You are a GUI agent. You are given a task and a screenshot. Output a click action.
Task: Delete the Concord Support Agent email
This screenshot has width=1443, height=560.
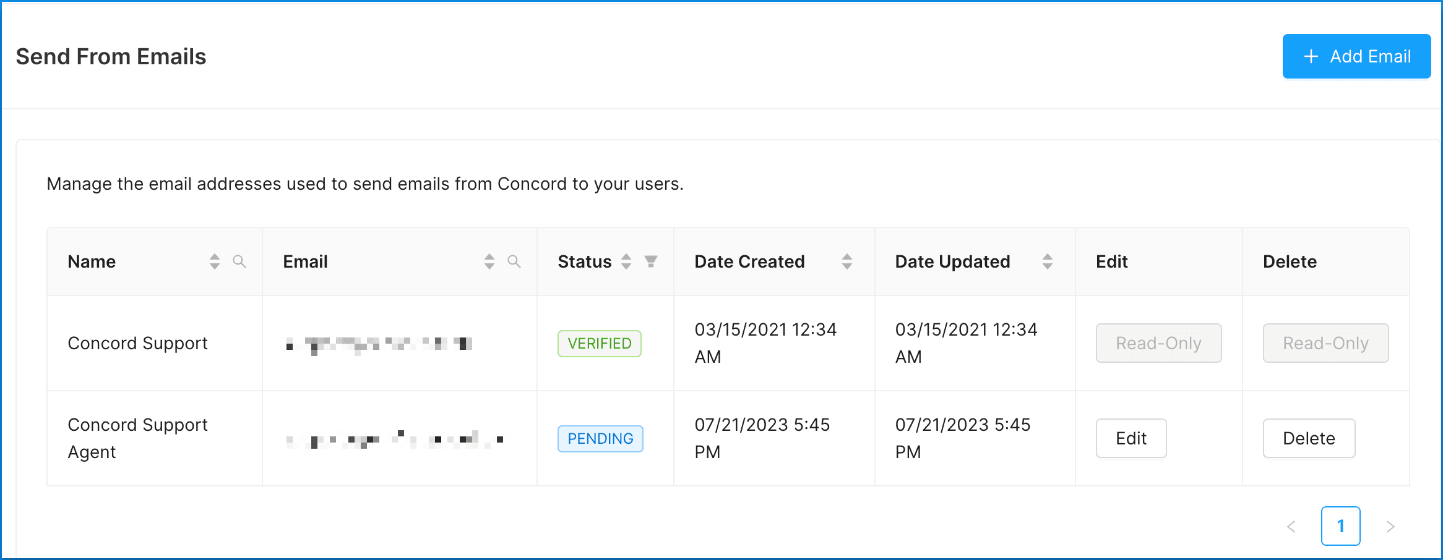click(1309, 438)
